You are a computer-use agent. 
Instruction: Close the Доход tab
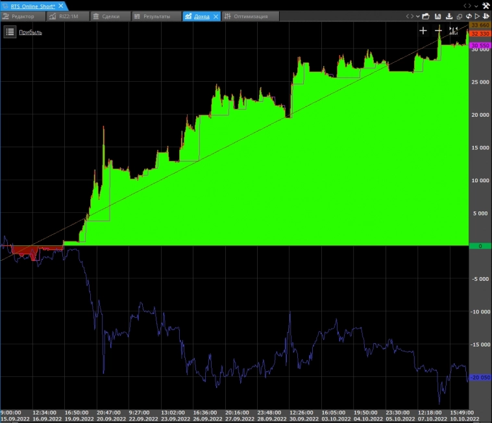[x=216, y=16]
